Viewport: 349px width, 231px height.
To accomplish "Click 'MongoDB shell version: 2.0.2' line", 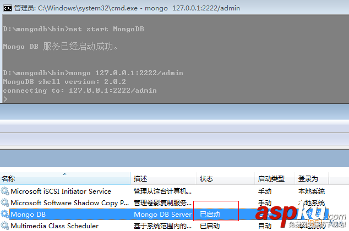I will click(64, 82).
